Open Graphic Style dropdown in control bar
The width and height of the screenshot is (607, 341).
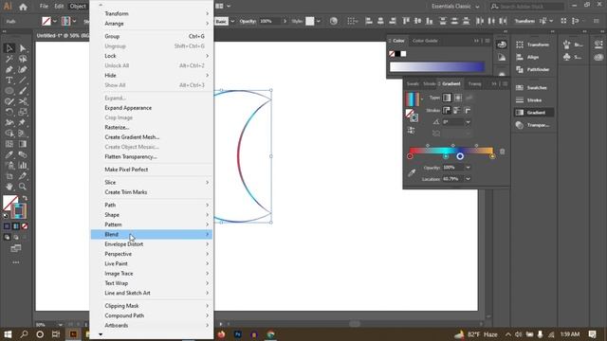319,21
